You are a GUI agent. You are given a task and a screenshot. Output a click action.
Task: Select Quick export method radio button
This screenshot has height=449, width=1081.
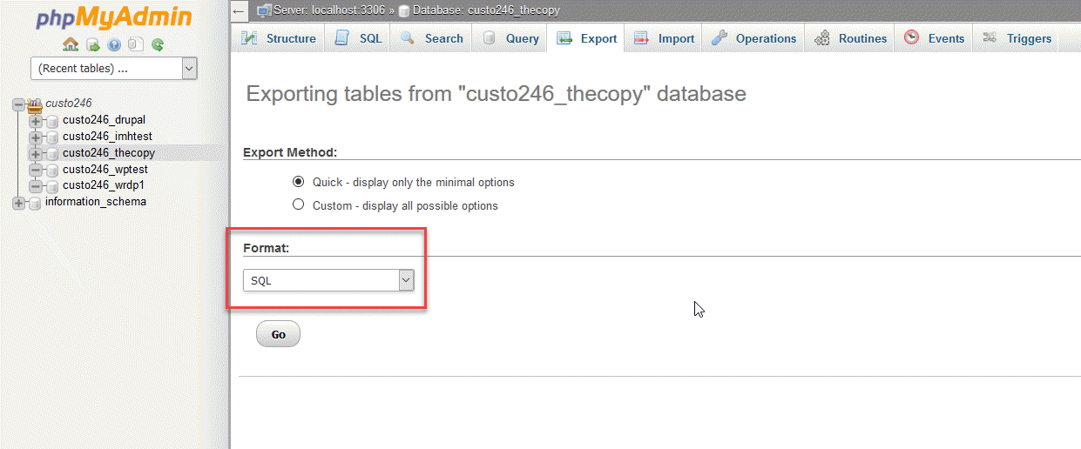click(298, 182)
